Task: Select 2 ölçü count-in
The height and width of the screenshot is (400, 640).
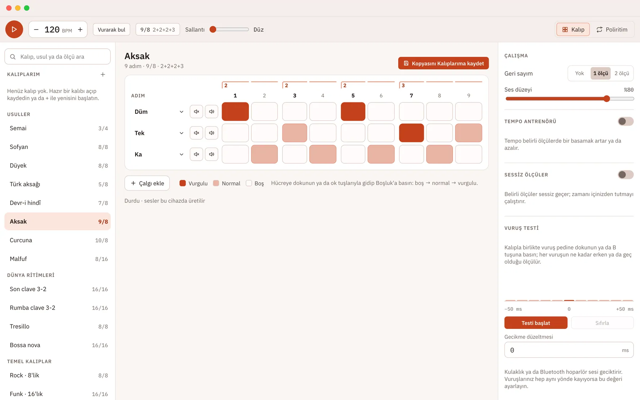Action: tap(622, 73)
